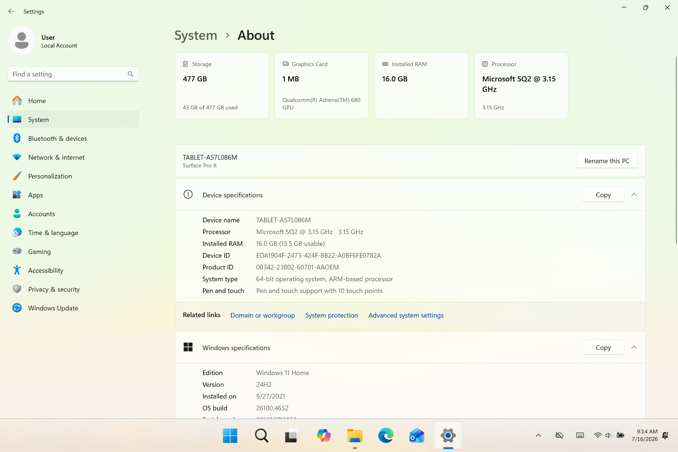Viewport: 678px width, 452px height.
Task: Open the Gaming settings category
Action: (73, 251)
